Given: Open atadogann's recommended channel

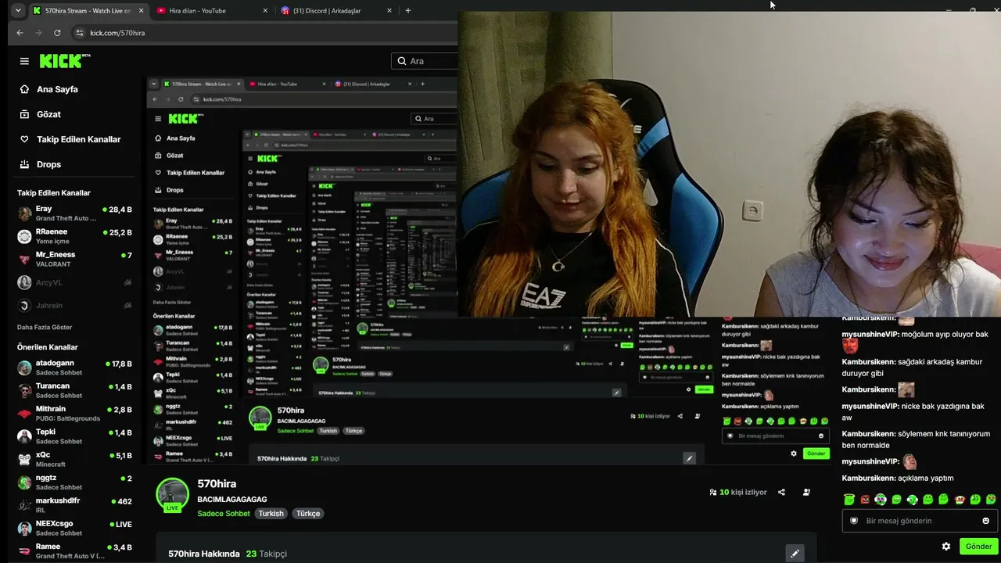Looking at the screenshot, I should 75,368.
